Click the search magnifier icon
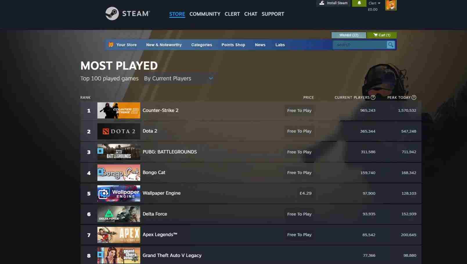 point(391,45)
